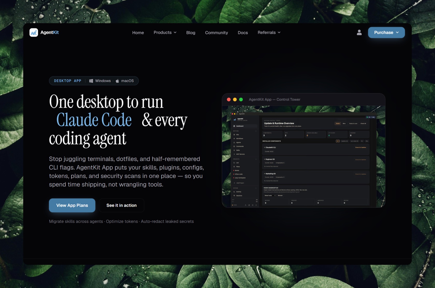This screenshot has width=435, height=288.
Task: Go to the Home page
Action: [x=138, y=33]
